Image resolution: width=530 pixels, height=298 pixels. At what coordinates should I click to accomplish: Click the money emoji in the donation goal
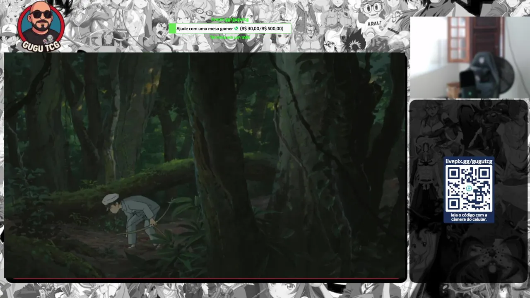(236, 29)
